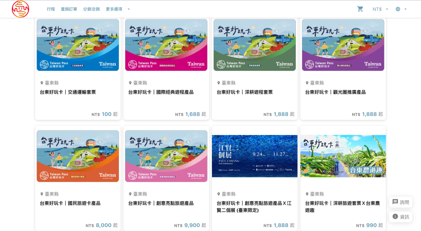
Task: Open the 查詢訂單 menu item
Action: point(69,9)
